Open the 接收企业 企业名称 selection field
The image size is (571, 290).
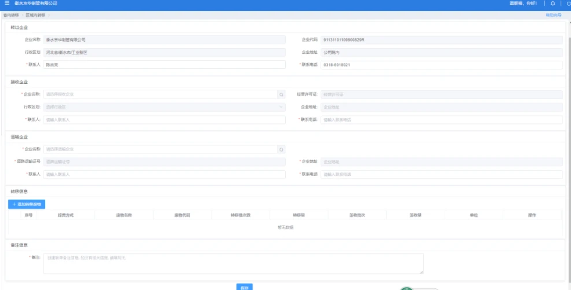[x=160, y=94]
